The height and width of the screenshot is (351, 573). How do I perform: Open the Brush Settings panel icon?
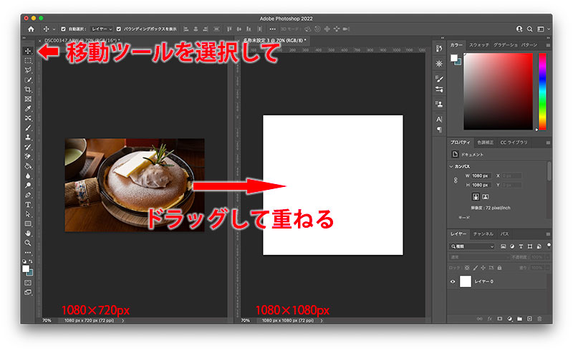point(439,78)
